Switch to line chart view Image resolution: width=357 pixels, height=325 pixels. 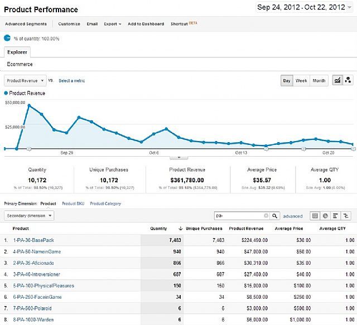[337, 81]
